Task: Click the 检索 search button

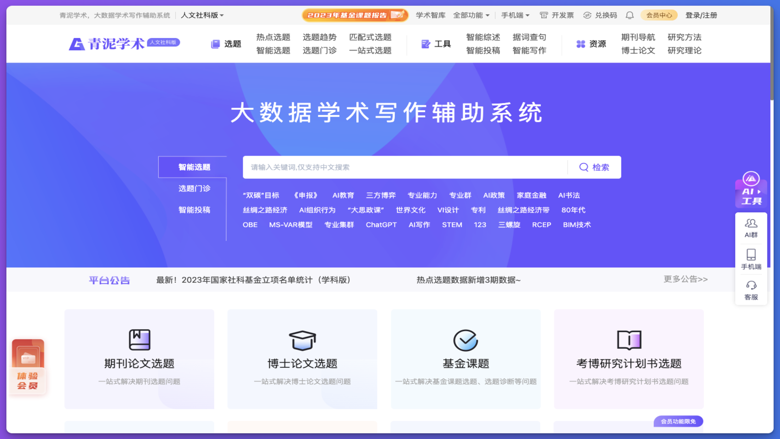Action: click(594, 167)
